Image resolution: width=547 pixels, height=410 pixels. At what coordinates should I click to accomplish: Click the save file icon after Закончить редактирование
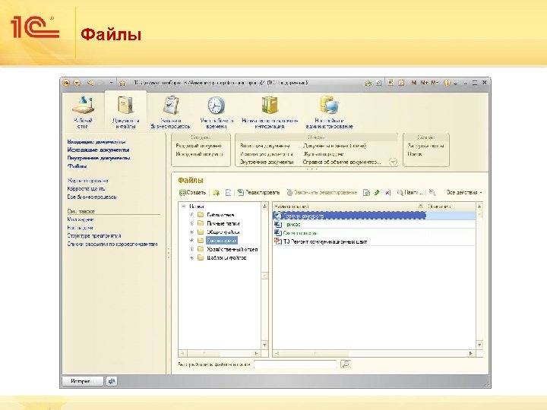[x=366, y=192]
